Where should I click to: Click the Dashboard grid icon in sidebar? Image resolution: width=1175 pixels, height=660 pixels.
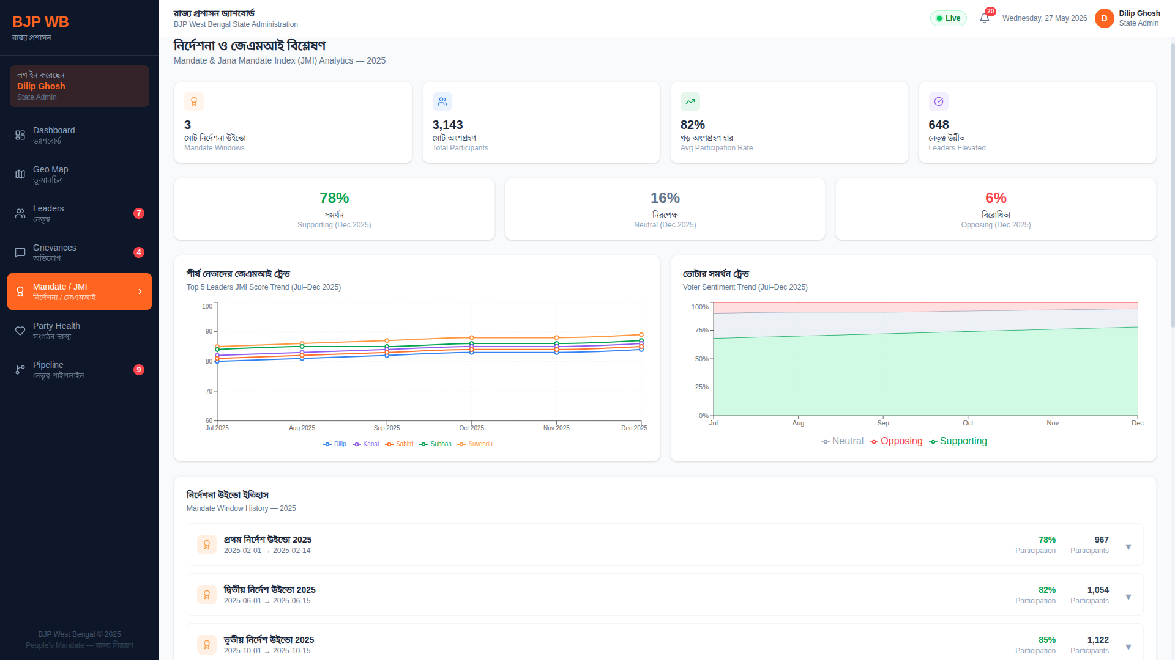pos(20,135)
